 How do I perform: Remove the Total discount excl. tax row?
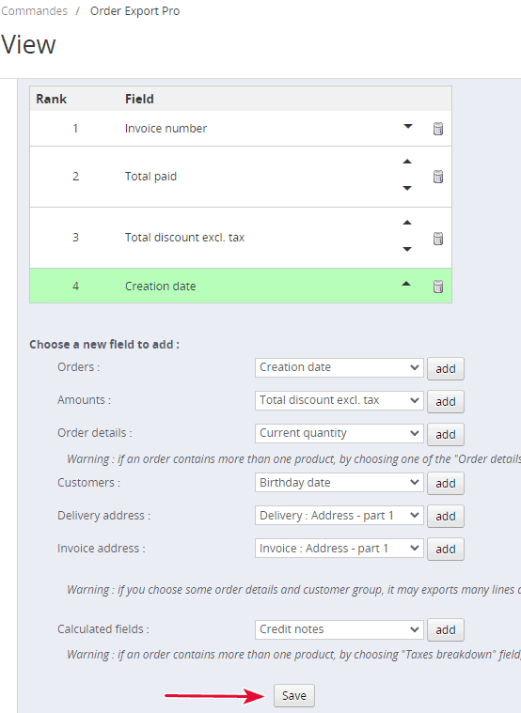tap(437, 239)
